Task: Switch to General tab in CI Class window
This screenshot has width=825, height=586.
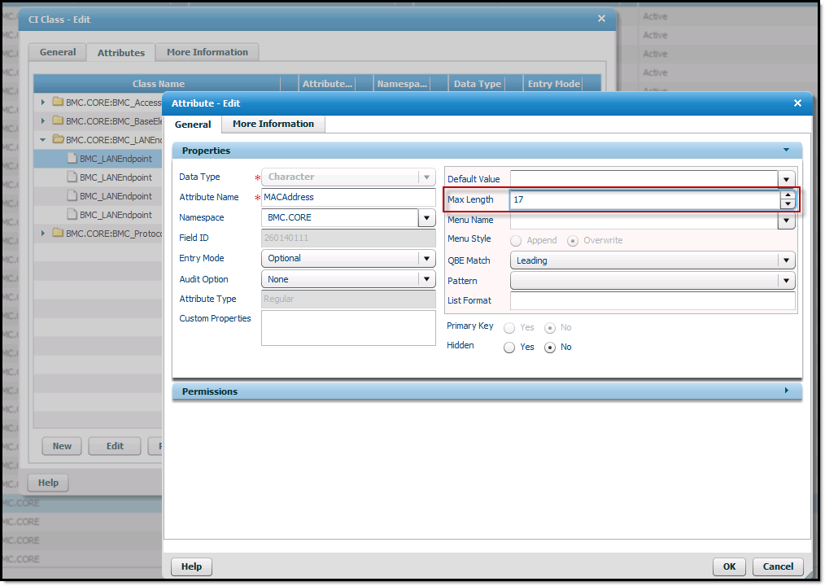Action: point(58,52)
